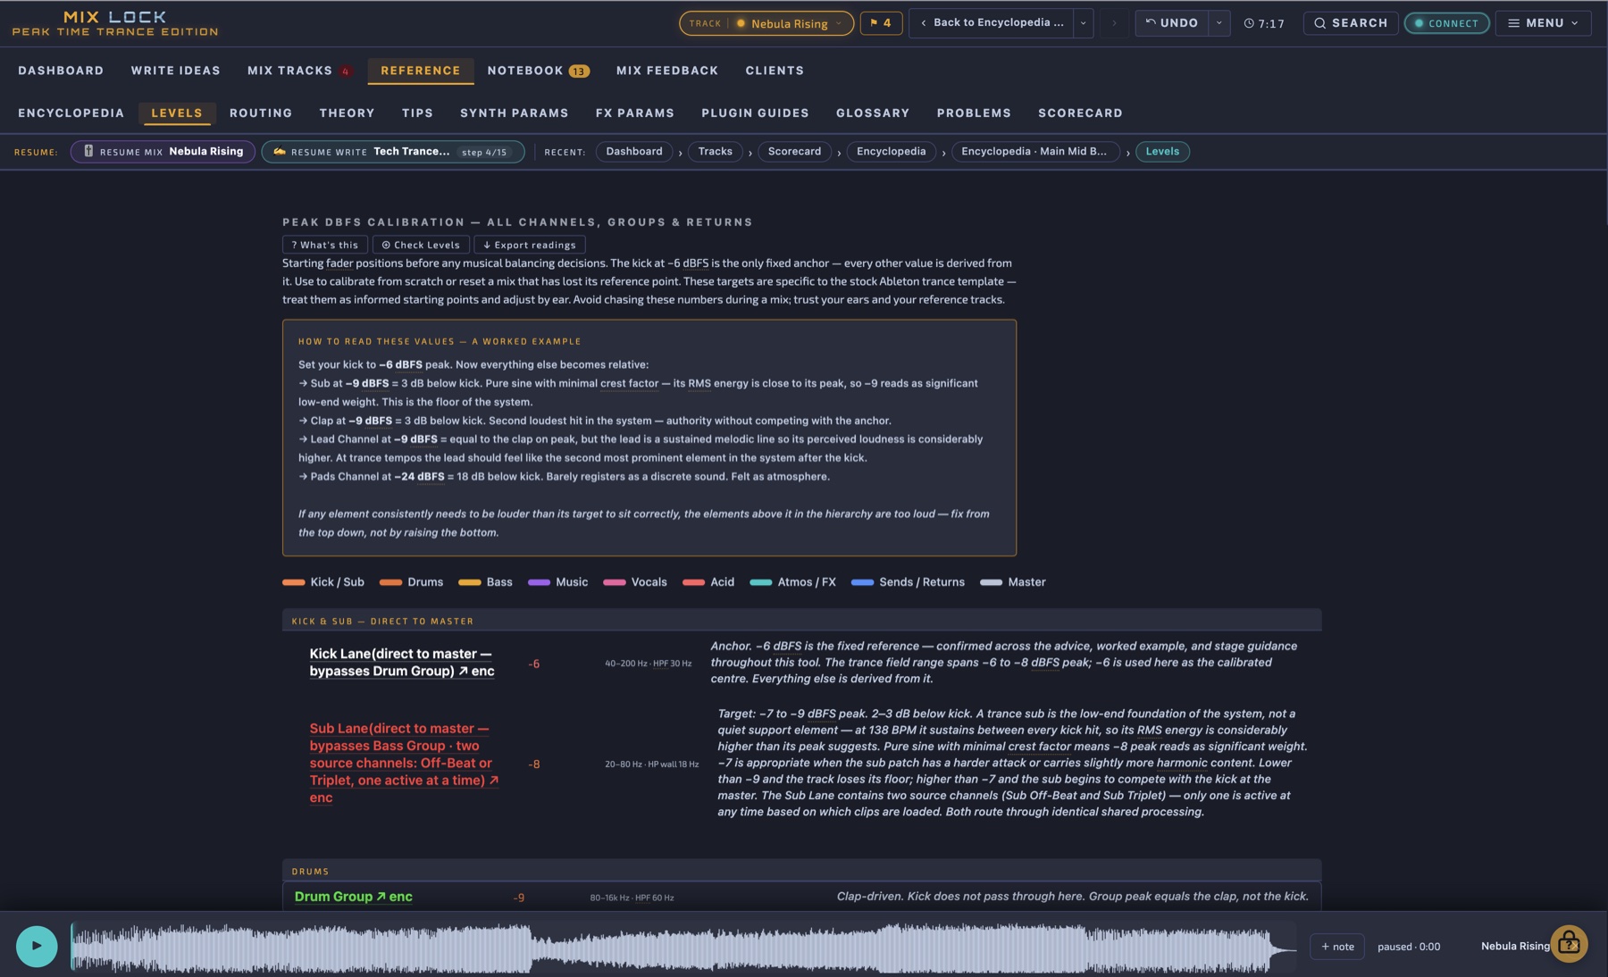Collapse the Drums section header
Viewport: 1608px width, 977px height.
(x=801, y=871)
